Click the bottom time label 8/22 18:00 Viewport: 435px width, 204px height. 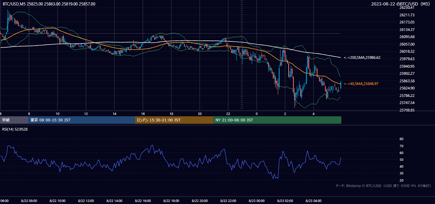(x=171, y=201)
